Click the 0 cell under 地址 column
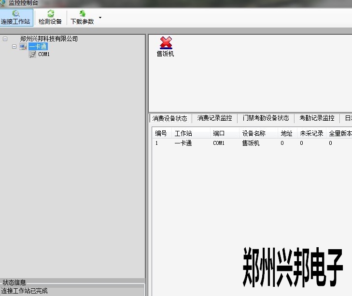 pyautogui.click(x=282, y=143)
